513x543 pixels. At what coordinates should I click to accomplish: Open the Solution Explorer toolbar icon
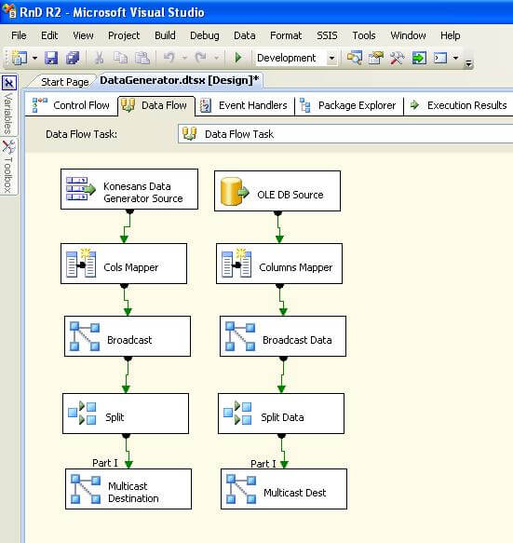(355, 58)
